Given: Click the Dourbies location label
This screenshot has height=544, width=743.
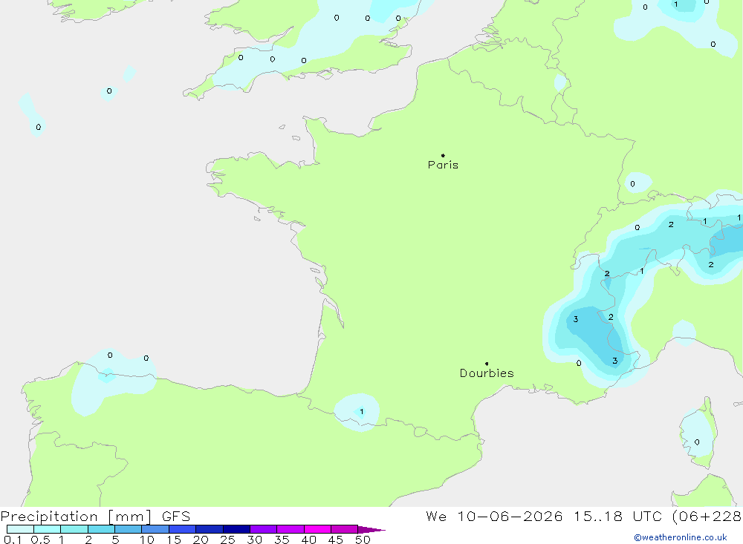Looking at the screenshot, I should (487, 373).
